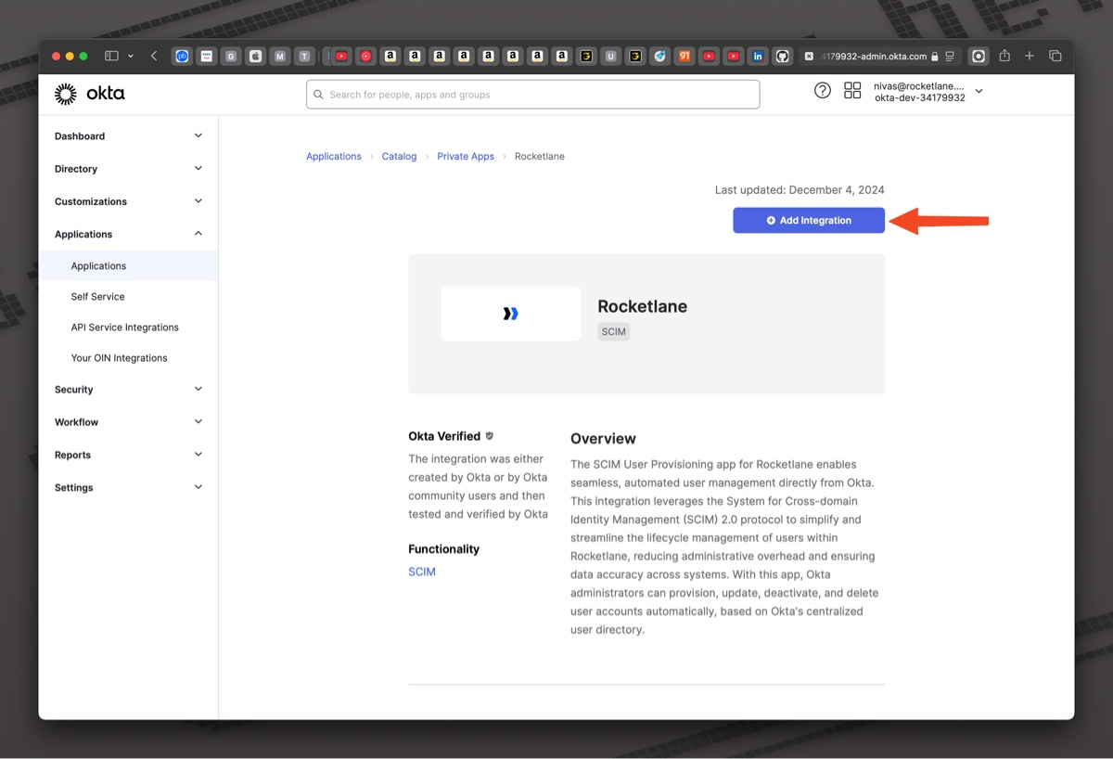Screen dimensions: 1113x759
Task: Close the current Okta admin tab
Action: [809, 57]
